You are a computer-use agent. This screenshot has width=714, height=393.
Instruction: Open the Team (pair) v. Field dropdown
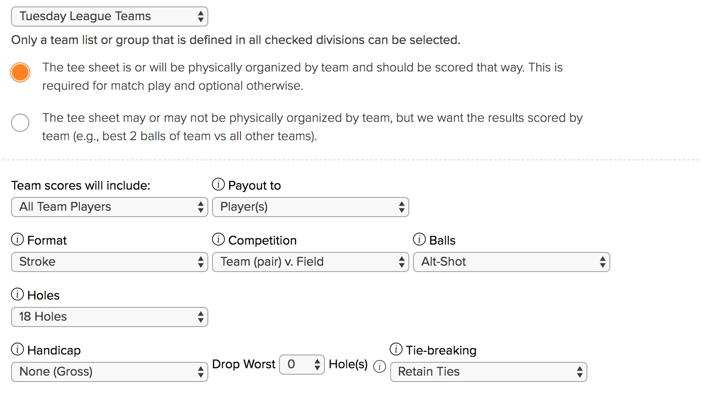click(x=311, y=262)
